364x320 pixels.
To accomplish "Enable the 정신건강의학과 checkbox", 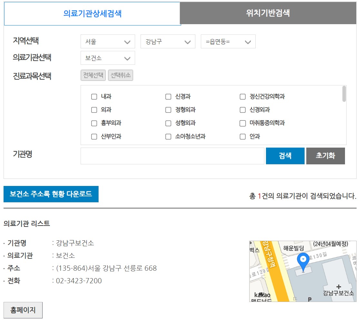I will click(x=242, y=96).
